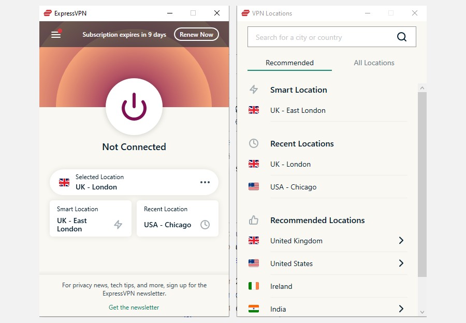The image size is (466, 323).
Task: Click the Smart Location heading in VPN Locations
Action: tap(298, 90)
